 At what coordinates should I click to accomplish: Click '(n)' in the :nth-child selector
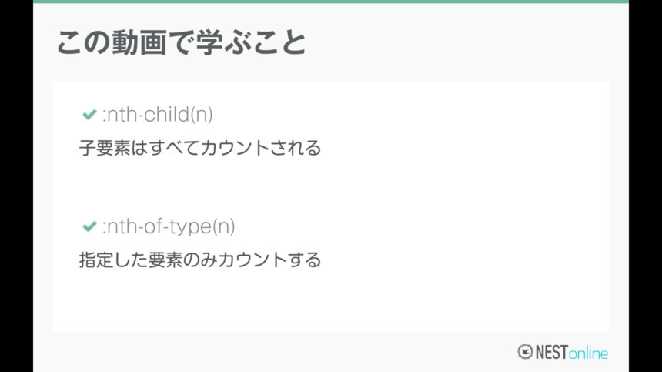pyautogui.click(x=202, y=115)
